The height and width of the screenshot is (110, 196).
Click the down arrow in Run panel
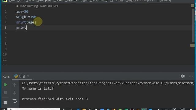coord(14,93)
